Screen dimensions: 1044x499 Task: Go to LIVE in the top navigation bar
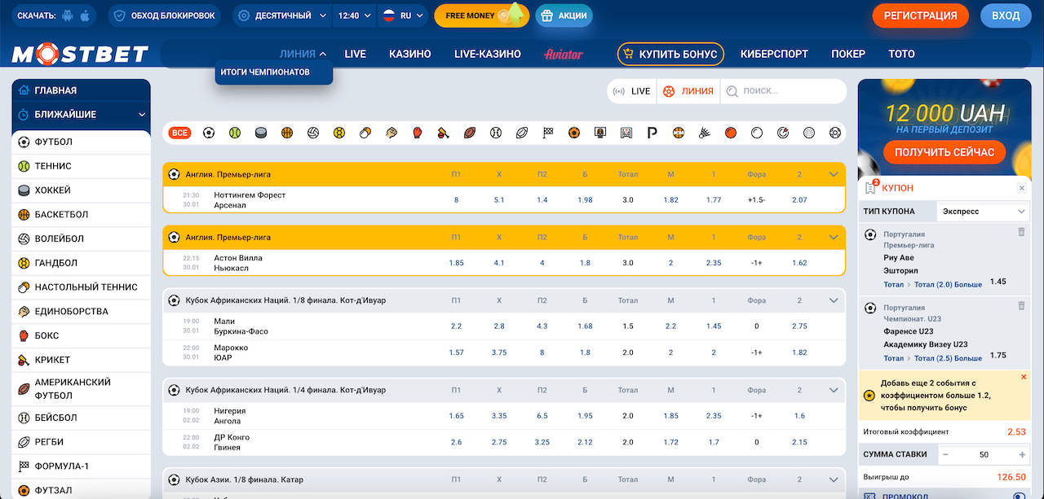pyautogui.click(x=356, y=54)
